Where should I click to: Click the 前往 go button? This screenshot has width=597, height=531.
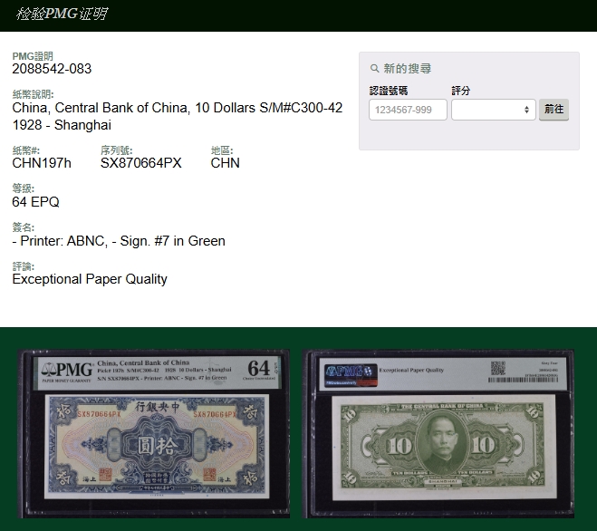[554, 110]
